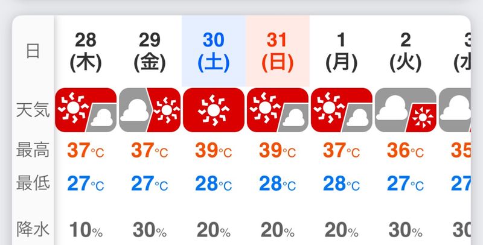
Task: Click the 天気 row label
Action: point(33,110)
